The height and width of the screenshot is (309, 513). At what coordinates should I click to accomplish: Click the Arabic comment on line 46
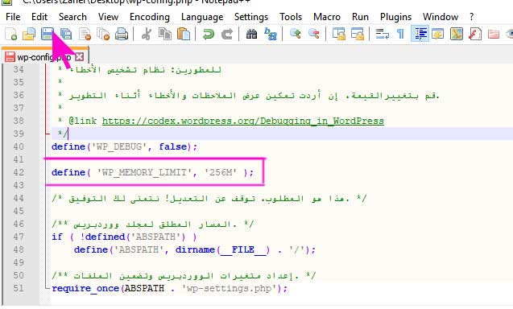point(153,225)
